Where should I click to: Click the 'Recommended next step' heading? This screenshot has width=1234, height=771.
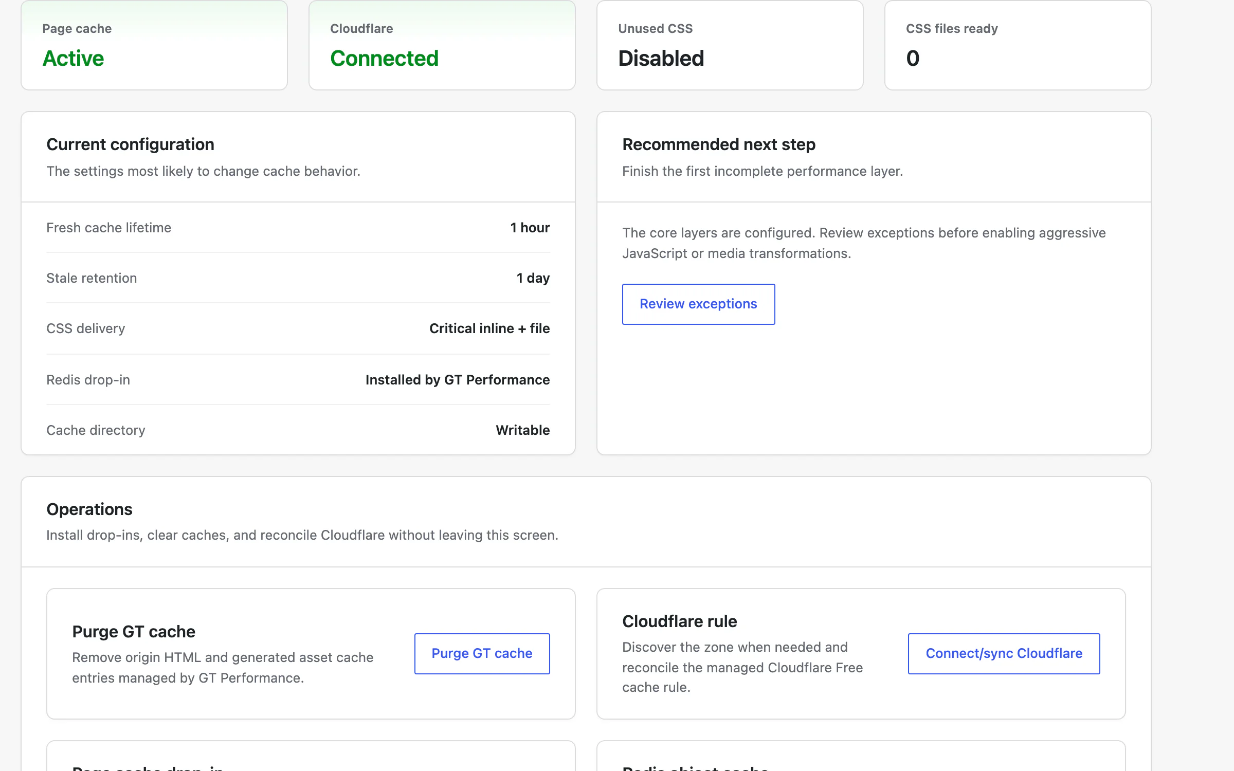point(719,144)
